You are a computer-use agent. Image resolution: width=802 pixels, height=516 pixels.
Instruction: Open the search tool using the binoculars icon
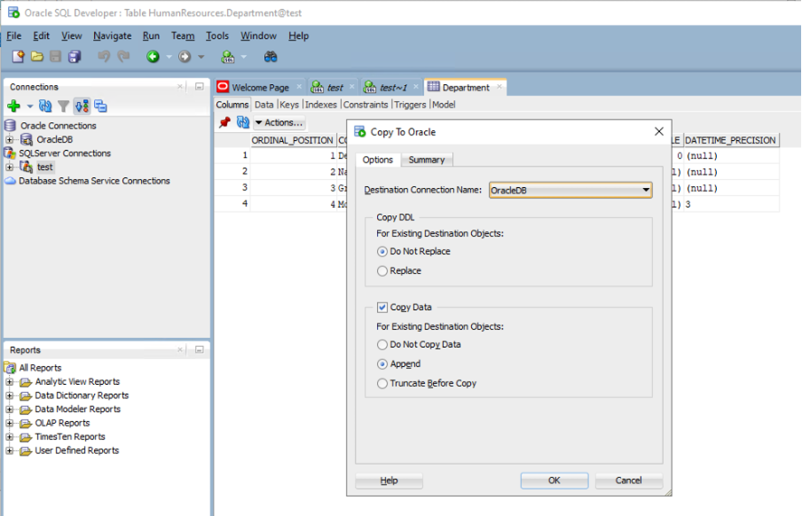click(x=271, y=56)
